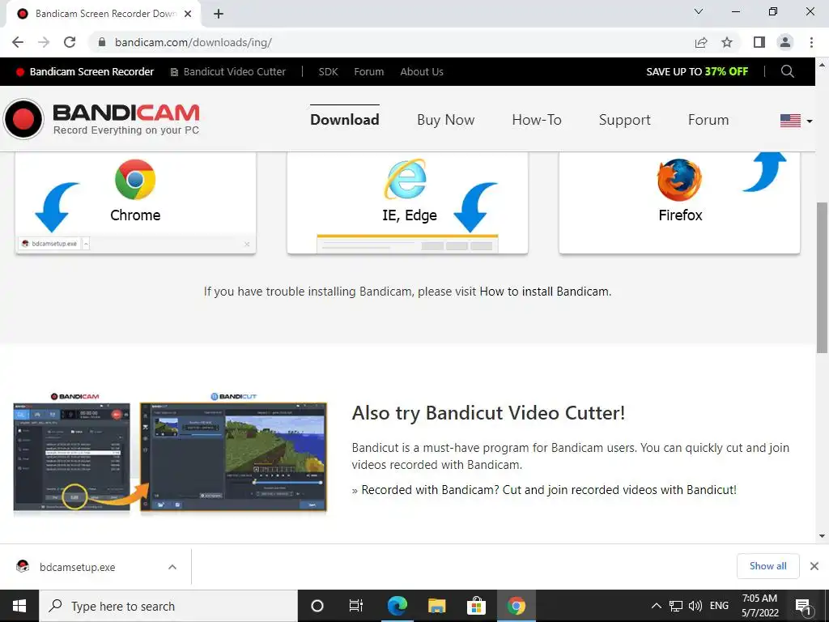Click scrollbar down arrow

click(x=822, y=536)
